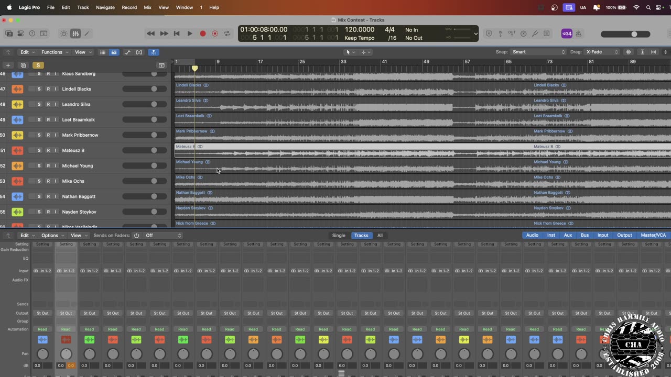Open the Toolbar toggle icon
671x377 pixels.
pos(44,34)
